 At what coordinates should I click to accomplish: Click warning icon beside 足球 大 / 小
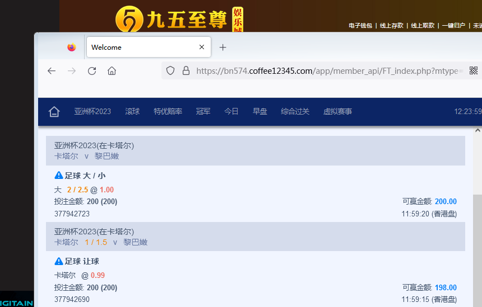[x=59, y=175]
